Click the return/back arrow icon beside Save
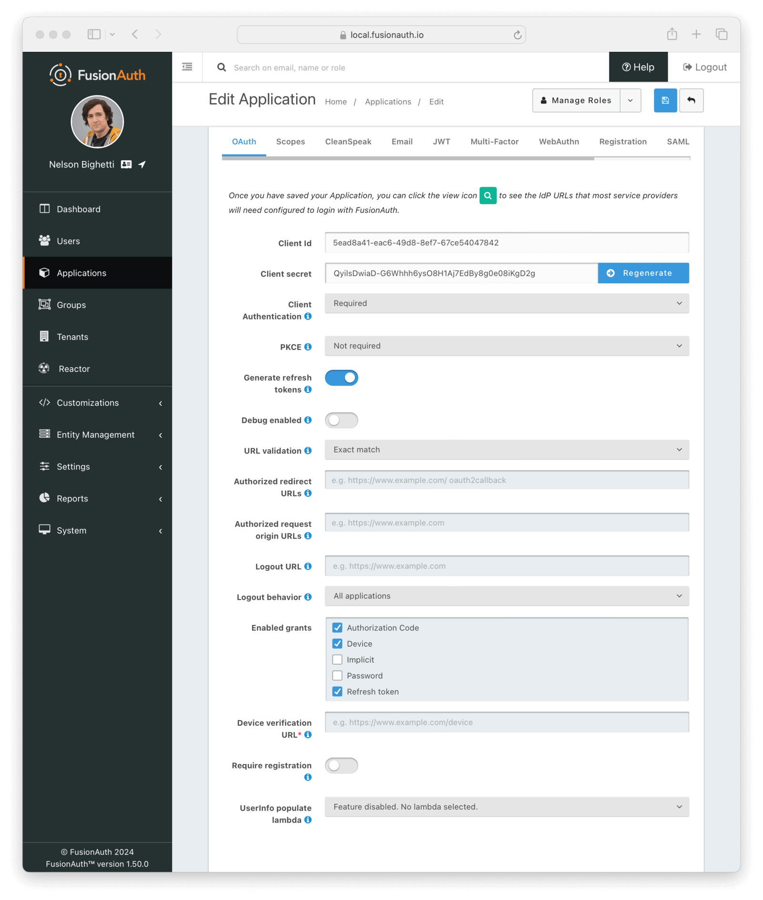The image size is (763, 900). coord(691,100)
